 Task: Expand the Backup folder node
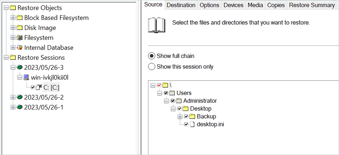click(180, 117)
